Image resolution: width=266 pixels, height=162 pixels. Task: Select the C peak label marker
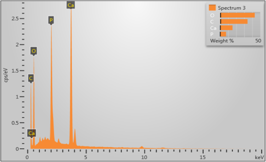[31, 78]
